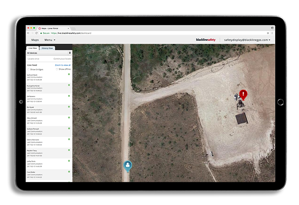Switch to the History View tab
Image resolution: width=299 pixels, height=205 pixels.
click(x=46, y=48)
